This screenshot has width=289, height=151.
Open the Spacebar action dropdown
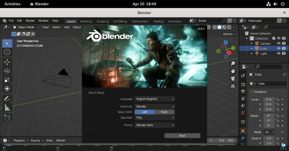(x=154, y=118)
